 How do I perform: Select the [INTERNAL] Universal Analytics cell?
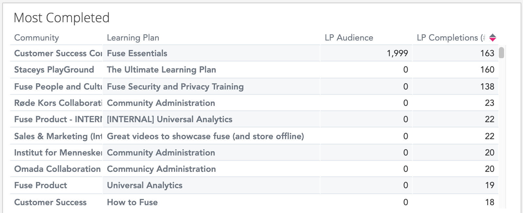tap(170, 119)
